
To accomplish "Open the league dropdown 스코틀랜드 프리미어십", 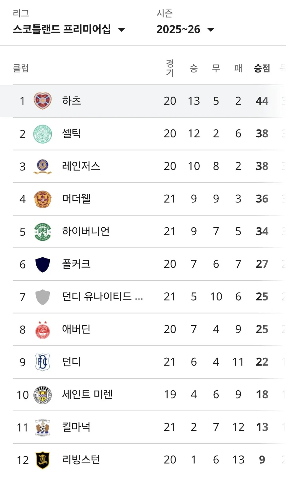I will coord(69,29).
